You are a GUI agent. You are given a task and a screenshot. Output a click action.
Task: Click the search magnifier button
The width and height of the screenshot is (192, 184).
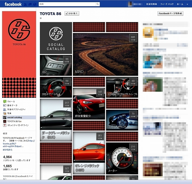(x=97, y=4)
